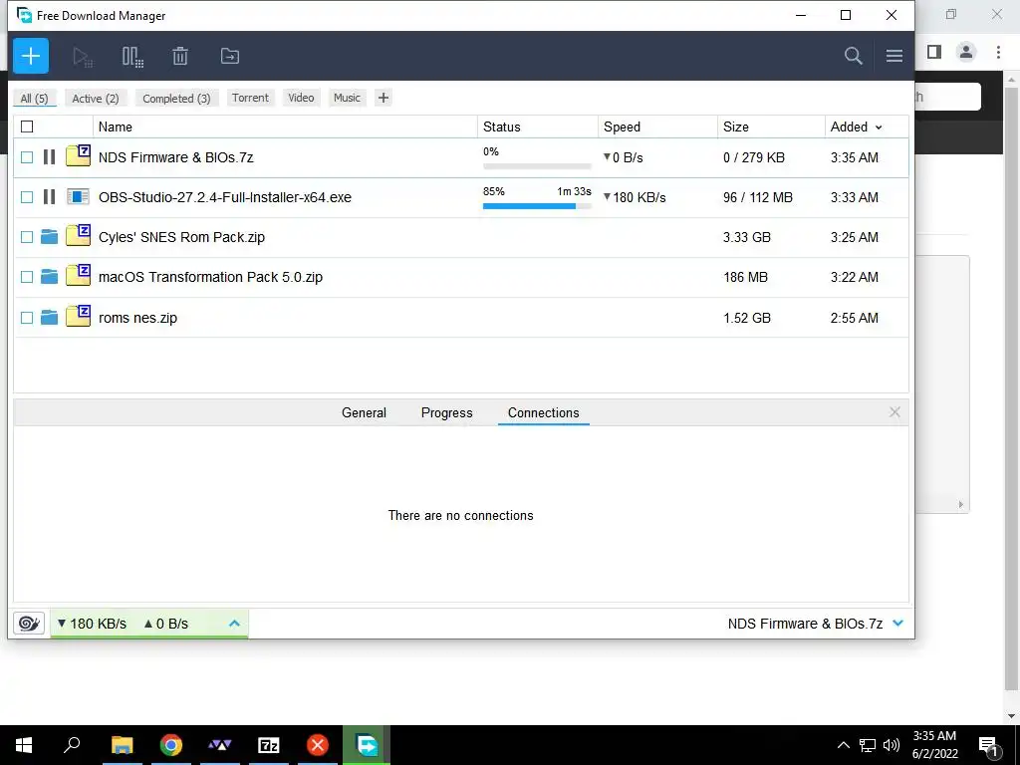Open the notification center icon
The height and width of the screenshot is (765, 1020).
[x=988, y=745]
